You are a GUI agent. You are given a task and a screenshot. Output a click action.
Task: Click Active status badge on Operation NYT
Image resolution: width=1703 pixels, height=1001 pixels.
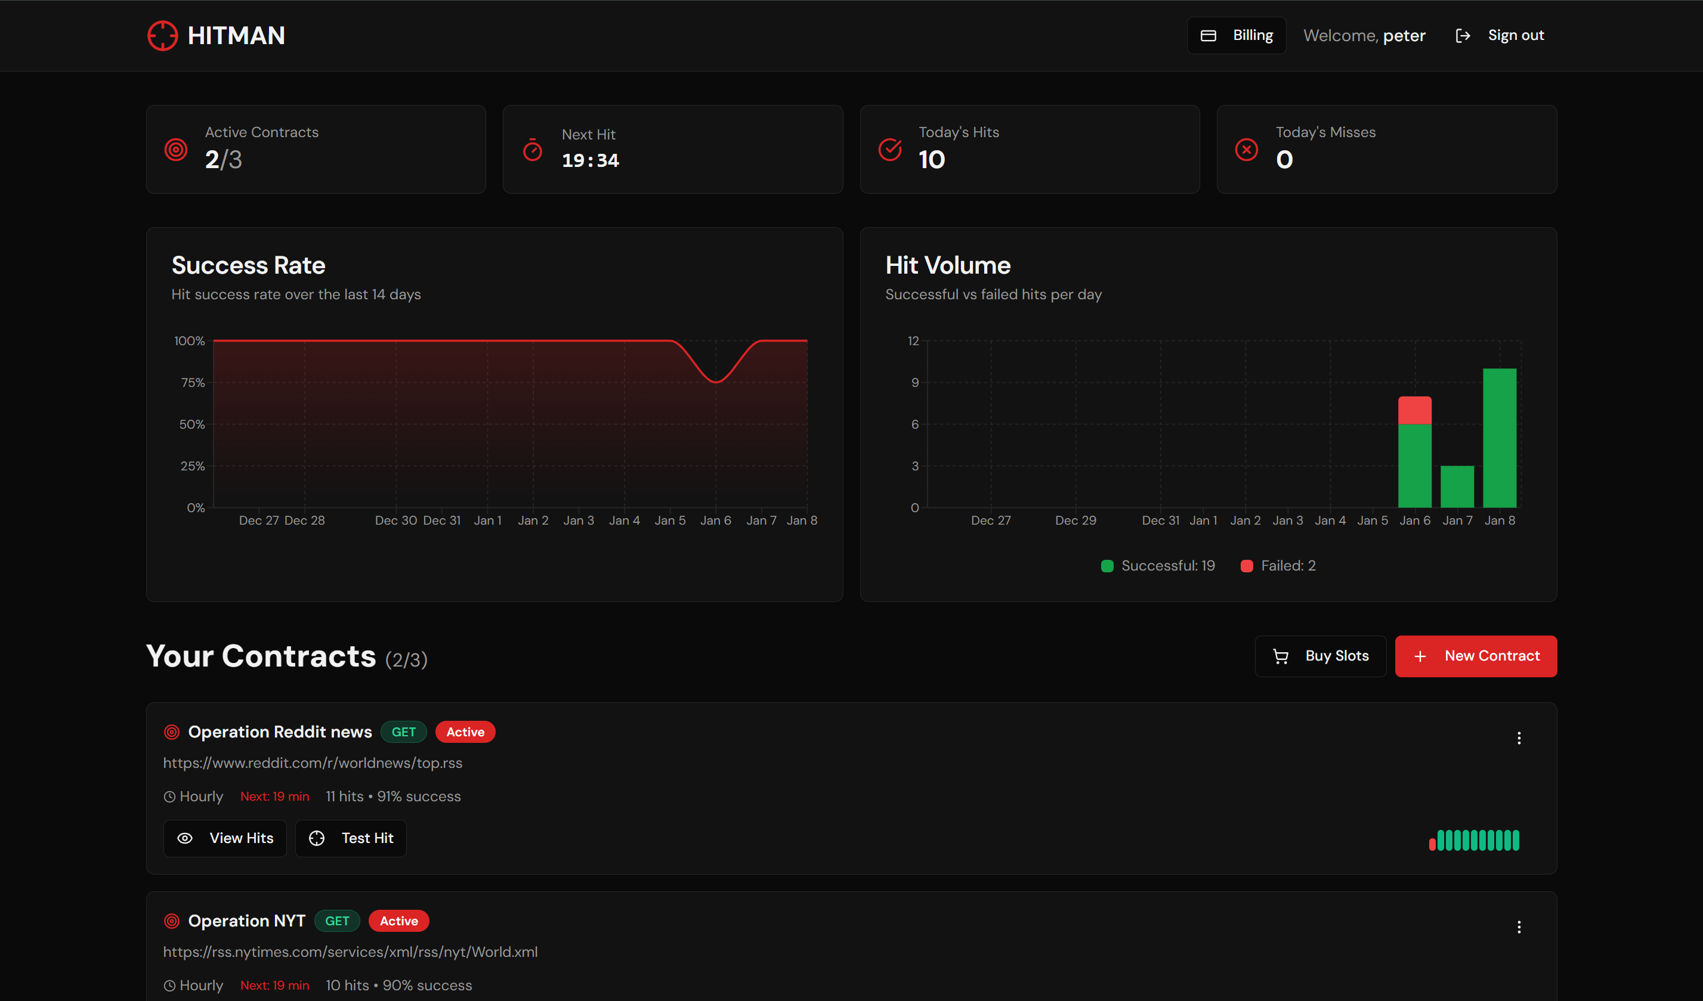[398, 921]
